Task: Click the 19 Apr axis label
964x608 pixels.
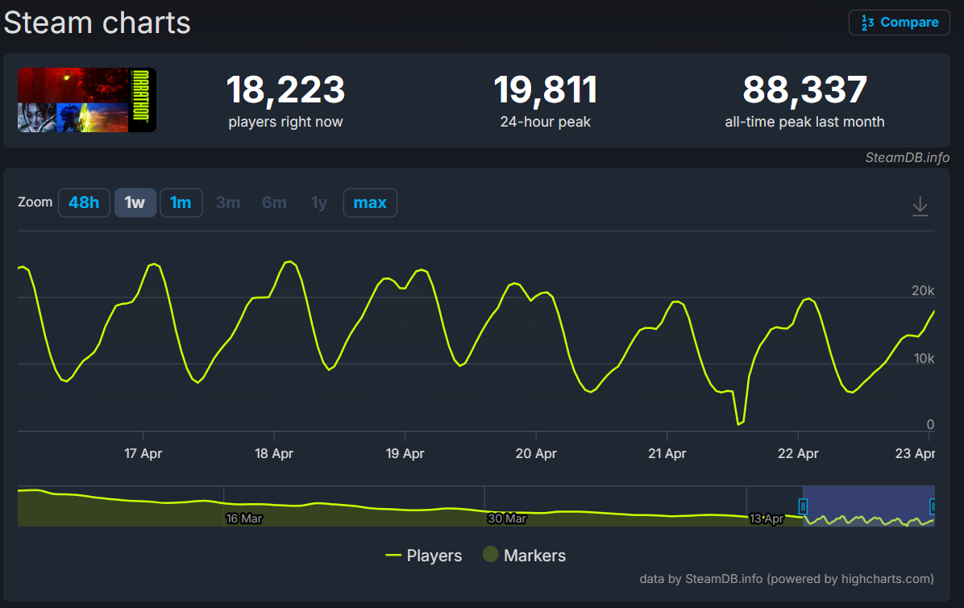Action: 405,454
